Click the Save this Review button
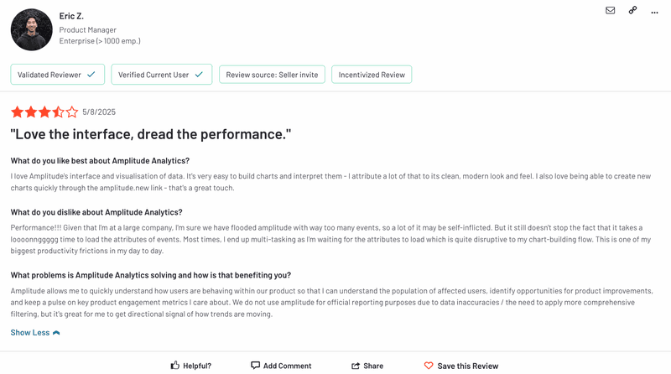Viewport: 671px width, 374px height. (x=467, y=366)
